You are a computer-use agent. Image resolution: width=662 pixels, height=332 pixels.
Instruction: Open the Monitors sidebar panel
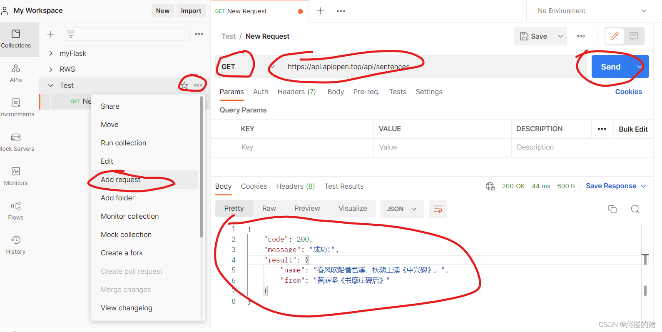point(16,176)
